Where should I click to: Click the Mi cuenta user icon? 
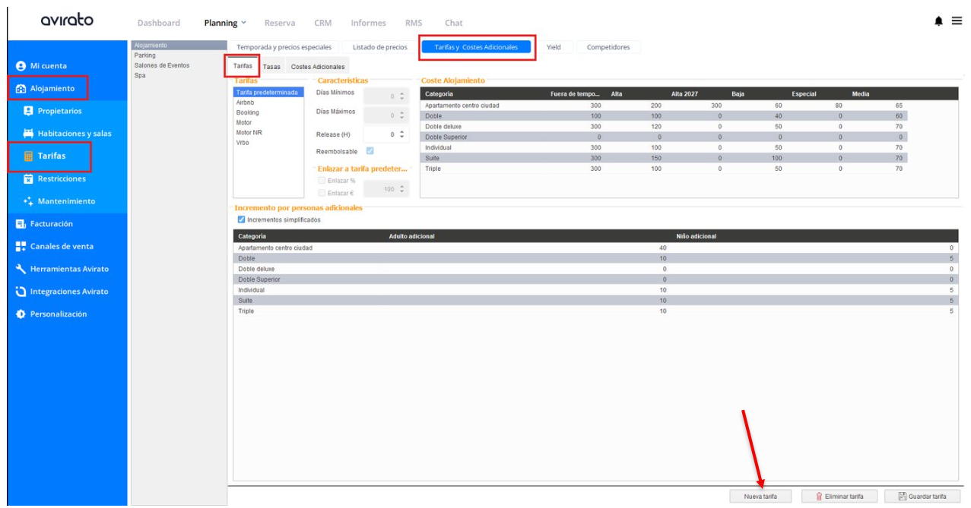(21, 66)
